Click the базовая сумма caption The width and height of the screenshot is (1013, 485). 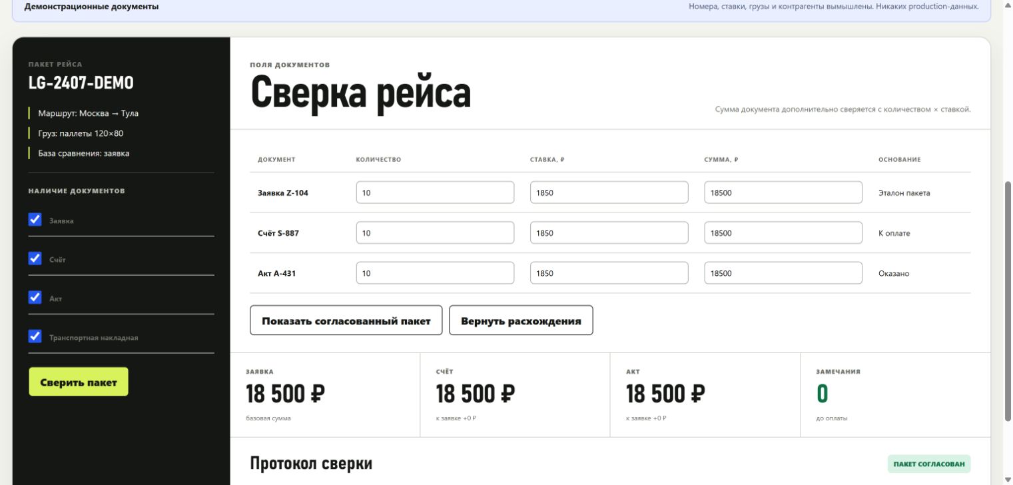click(x=268, y=418)
